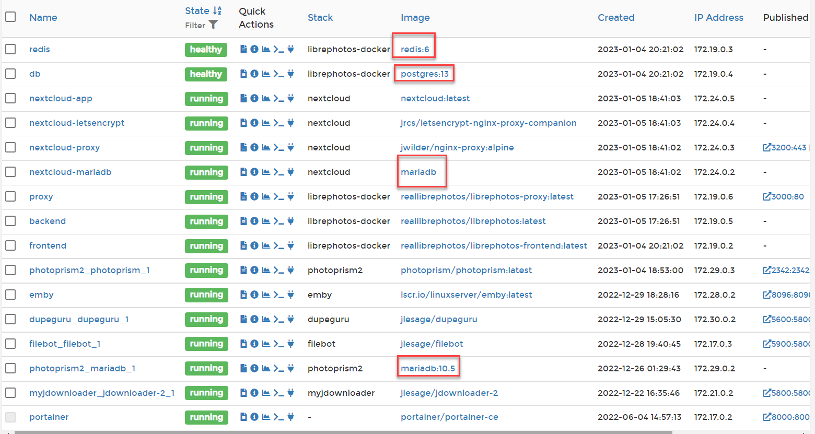Screen dimensions: 815x434
Task: Click the State filter funnel icon
Action: (213, 25)
